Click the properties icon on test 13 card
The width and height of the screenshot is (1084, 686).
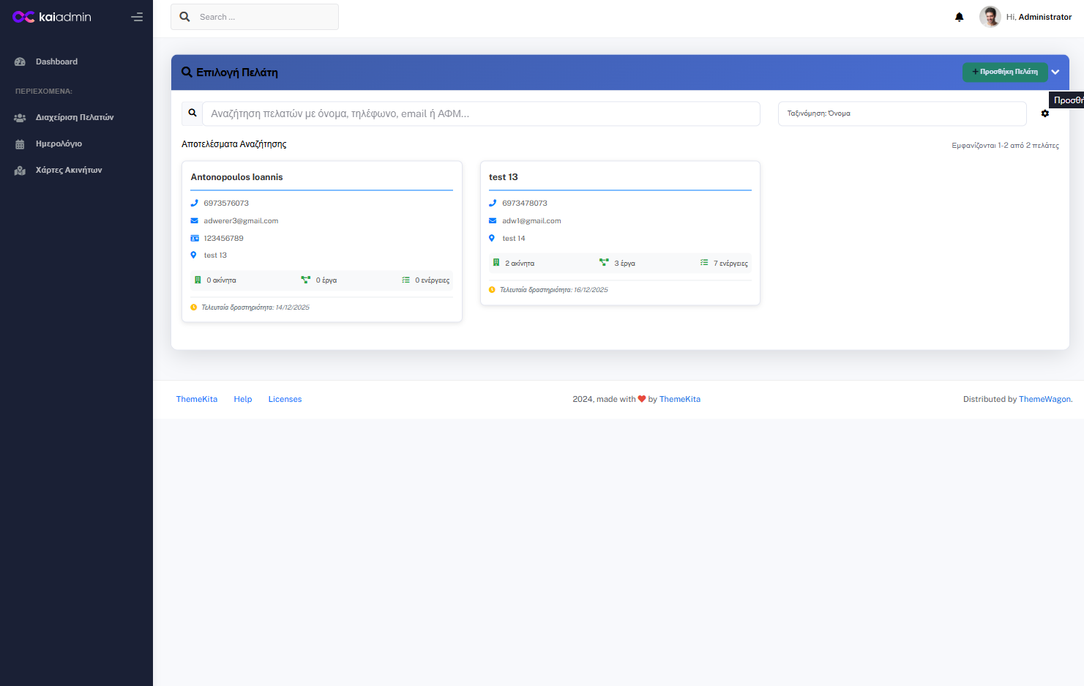[496, 263]
